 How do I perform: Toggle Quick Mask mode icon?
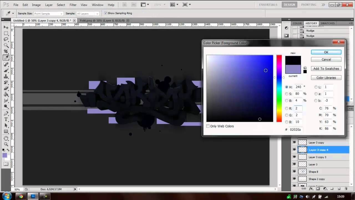point(6,164)
